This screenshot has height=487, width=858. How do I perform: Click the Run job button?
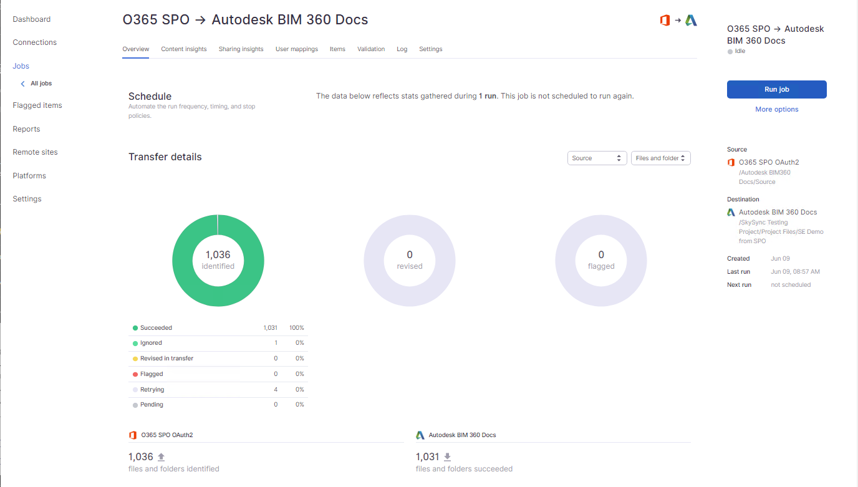coord(777,90)
